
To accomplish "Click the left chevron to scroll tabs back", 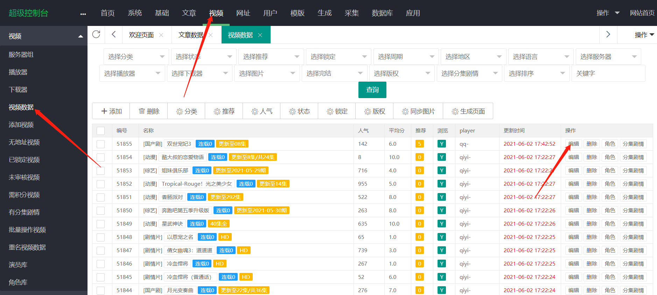I will pos(113,34).
